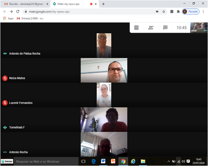Expand hidden system tray icons

pos(169,161)
